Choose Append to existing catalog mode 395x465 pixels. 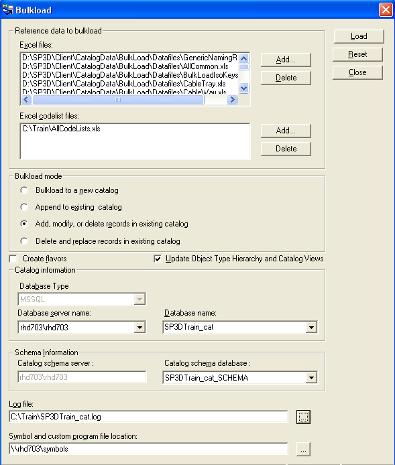point(24,207)
